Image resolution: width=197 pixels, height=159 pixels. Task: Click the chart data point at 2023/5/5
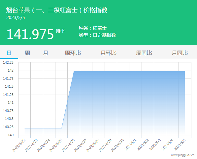tap(185, 71)
